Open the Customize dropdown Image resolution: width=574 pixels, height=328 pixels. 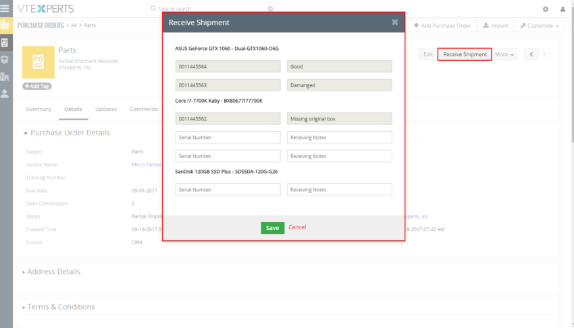540,26
